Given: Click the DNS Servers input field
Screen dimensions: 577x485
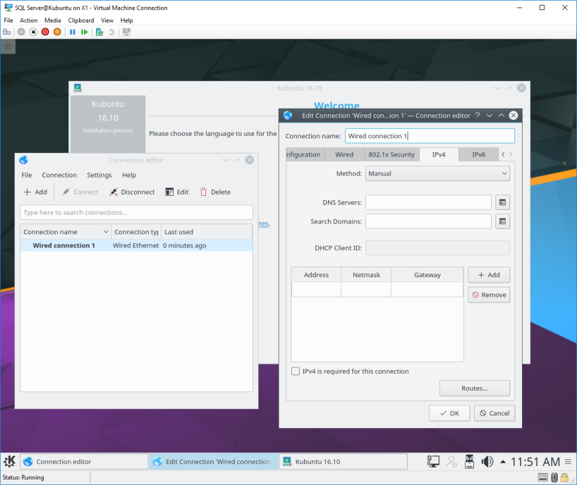Looking at the screenshot, I should coord(428,202).
